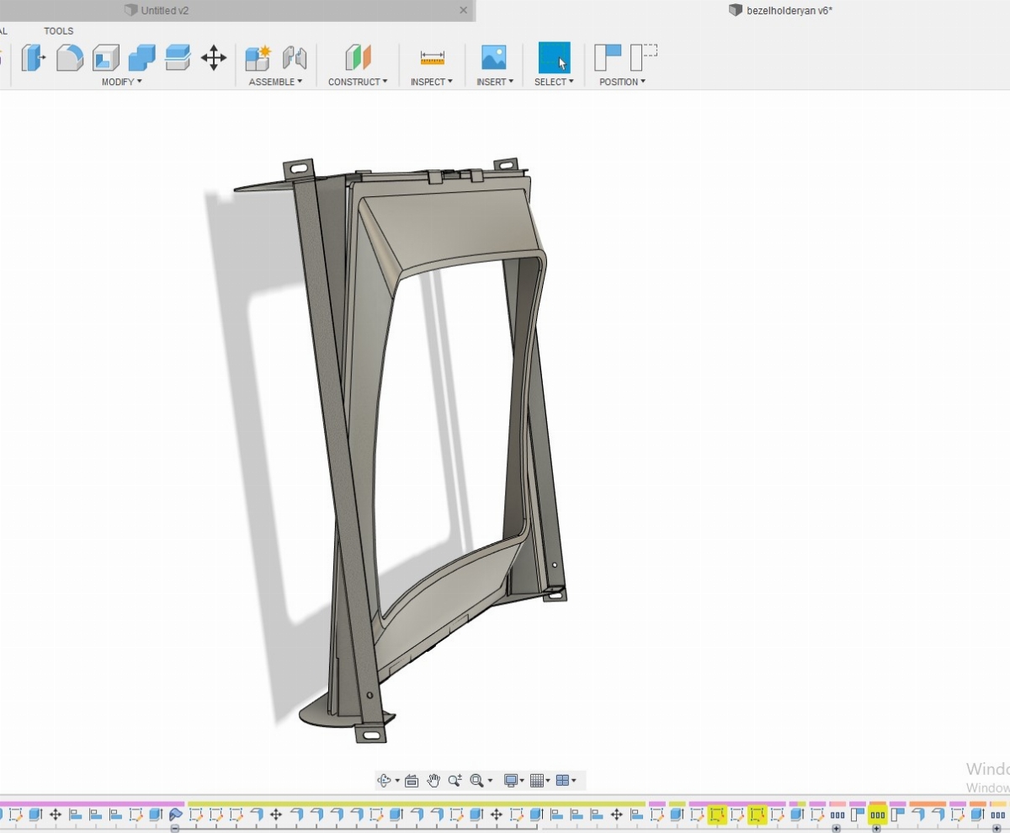The width and height of the screenshot is (1010, 833).
Task: Click the Insert image icon
Action: pyautogui.click(x=494, y=57)
